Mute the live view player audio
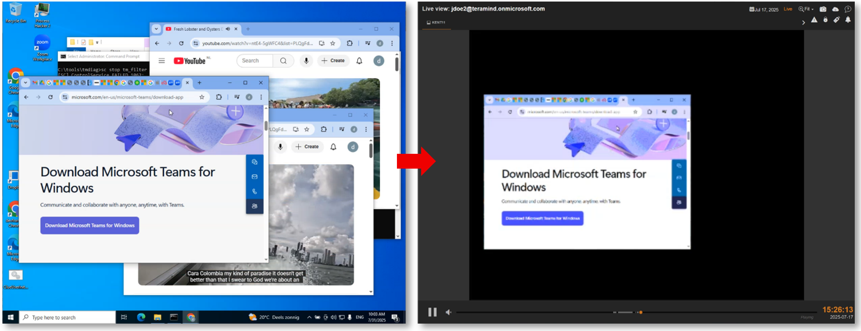This screenshot has height=331, width=861. pos(448,312)
